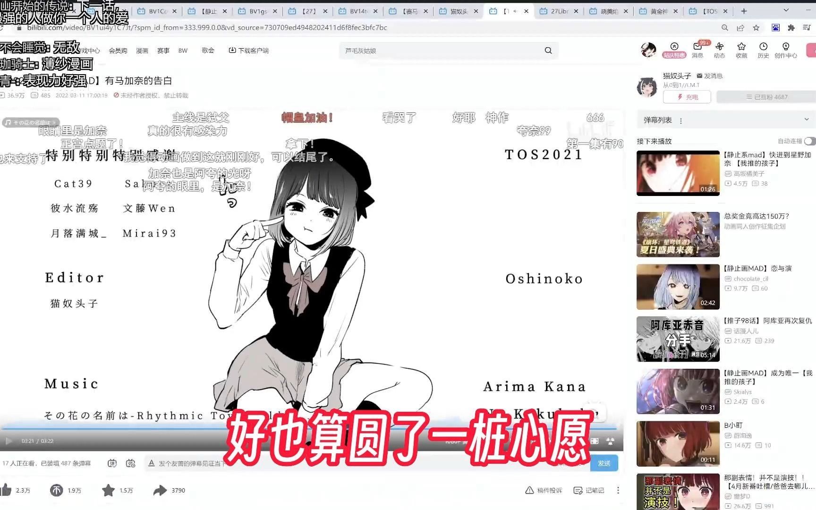Screen dimensions: 816x510
Task: Open thumbnail of 快进到星野加奈 video
Action: coord(678,173)
